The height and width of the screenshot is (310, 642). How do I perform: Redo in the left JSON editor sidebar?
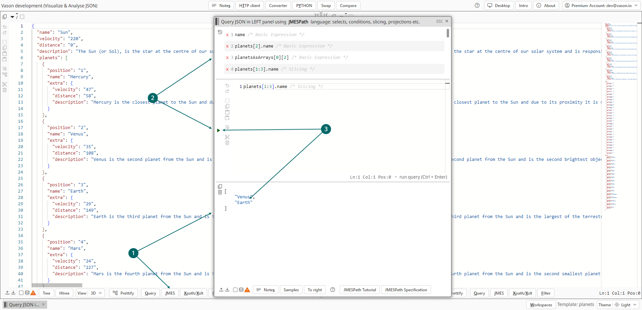pyautogui.click(x=5, y=32)
